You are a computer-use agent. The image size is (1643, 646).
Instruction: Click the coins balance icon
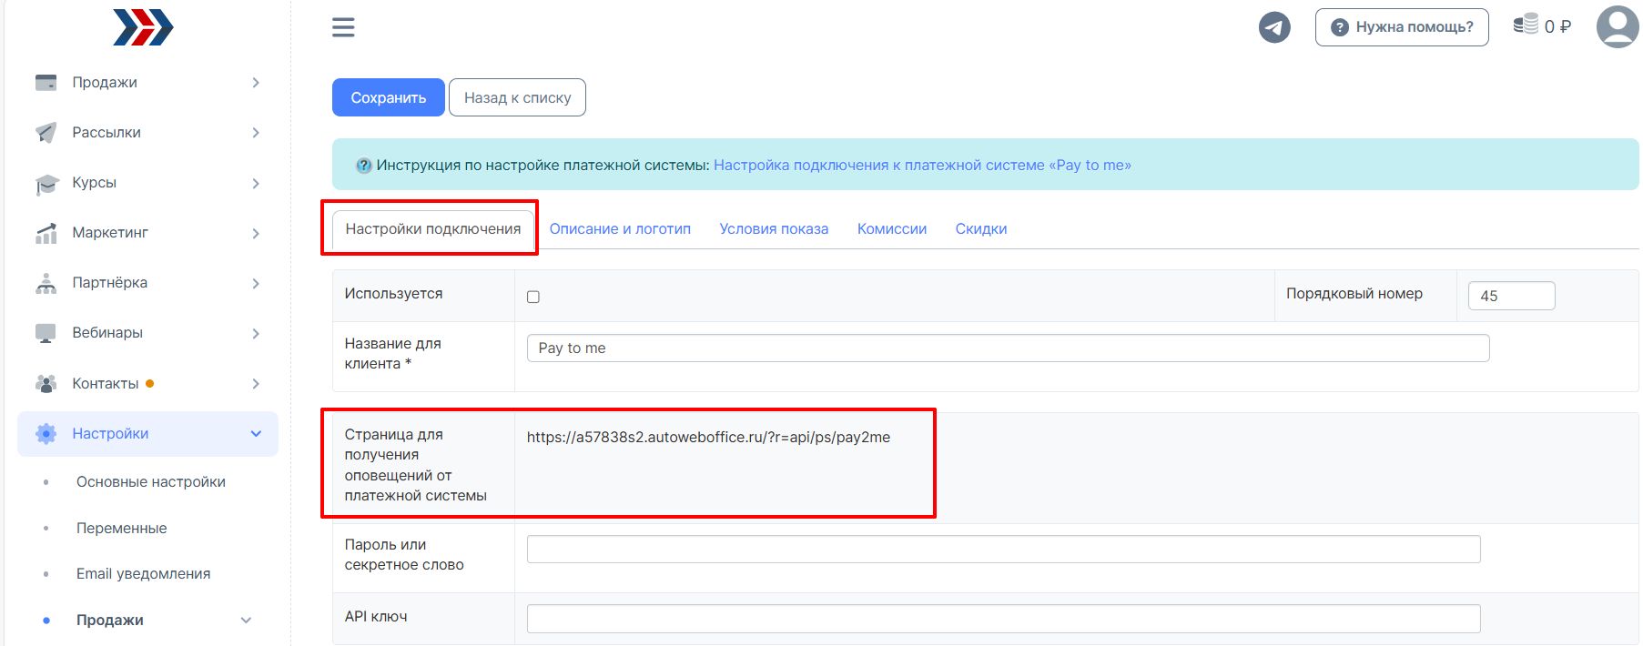(x=1526, y=25)
